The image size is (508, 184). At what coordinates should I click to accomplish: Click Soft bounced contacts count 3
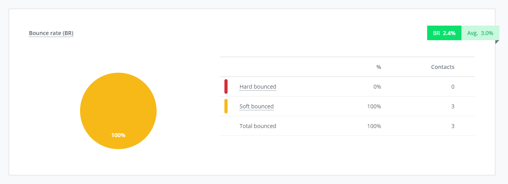coord(453,106)
